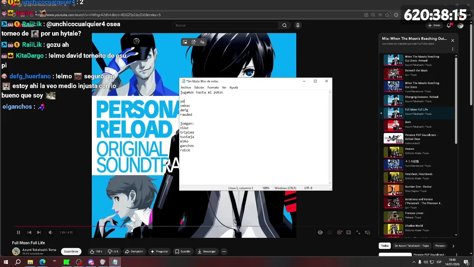
Task: Open File Explorer from the taskbar
Action: pos(30,262)
